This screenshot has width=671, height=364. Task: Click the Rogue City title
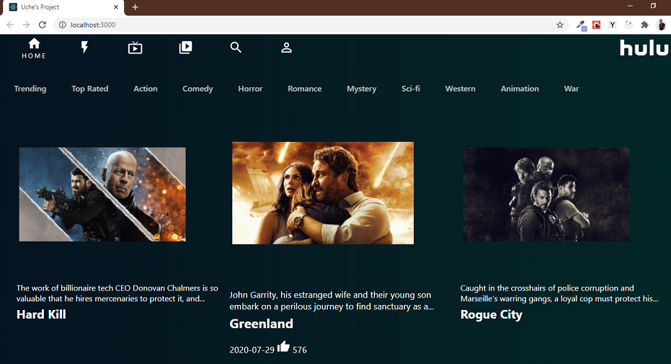tap(492, 315)
